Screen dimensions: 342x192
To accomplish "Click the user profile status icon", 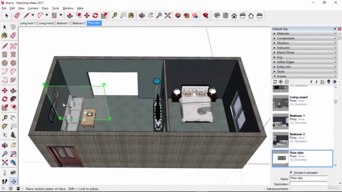I will pos(18,188).
